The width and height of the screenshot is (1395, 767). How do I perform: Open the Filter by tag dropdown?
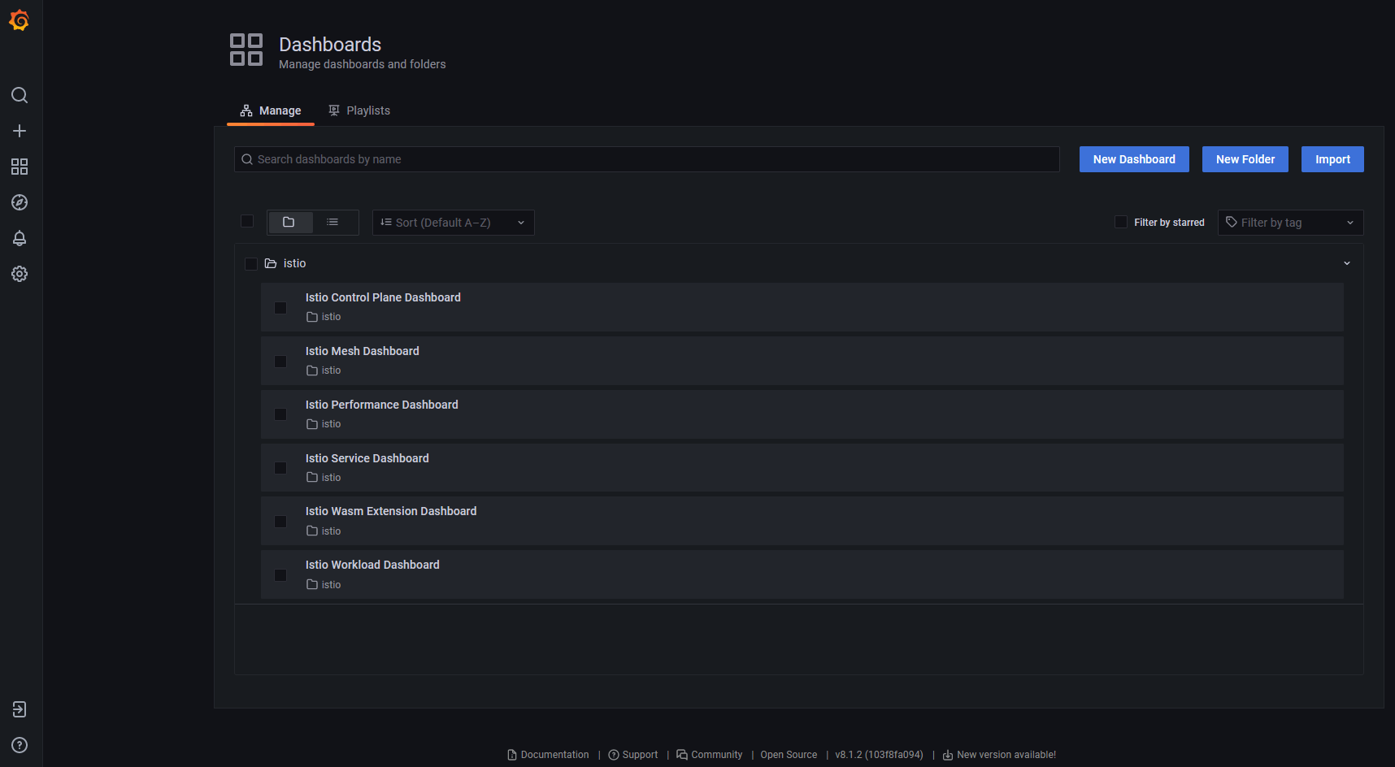pos(1290,223)
